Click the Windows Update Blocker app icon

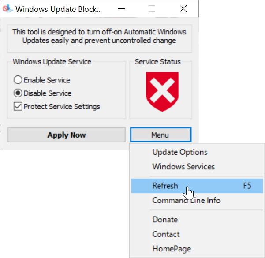7,9
